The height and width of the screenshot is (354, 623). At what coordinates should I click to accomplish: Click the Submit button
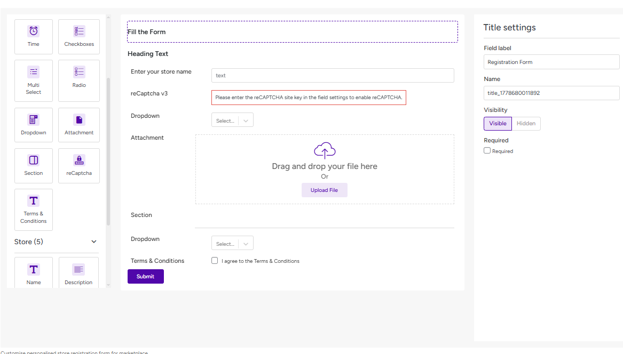pos(145,276)
